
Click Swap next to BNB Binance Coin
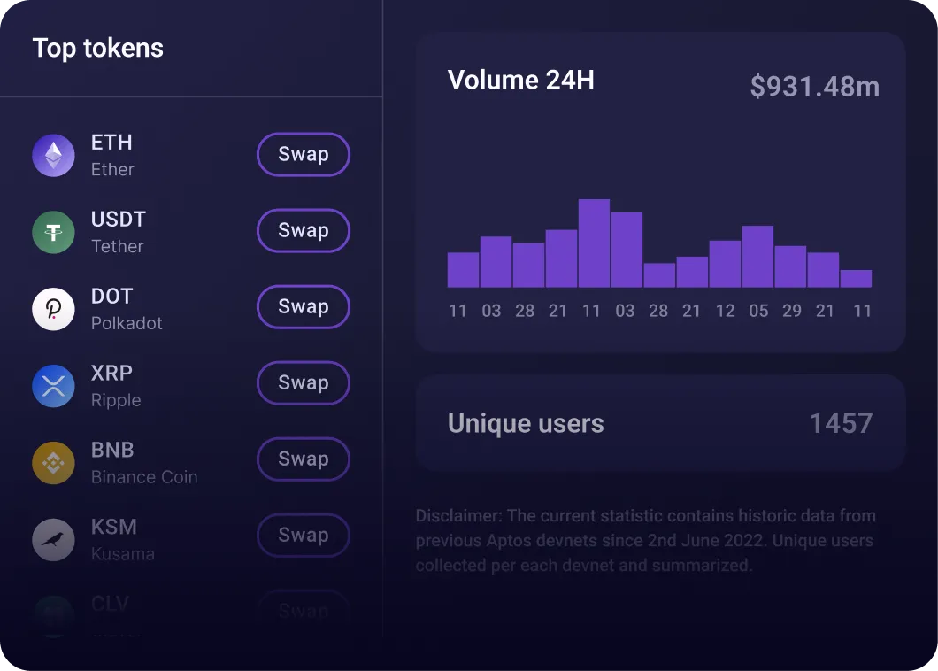(304, 459)
